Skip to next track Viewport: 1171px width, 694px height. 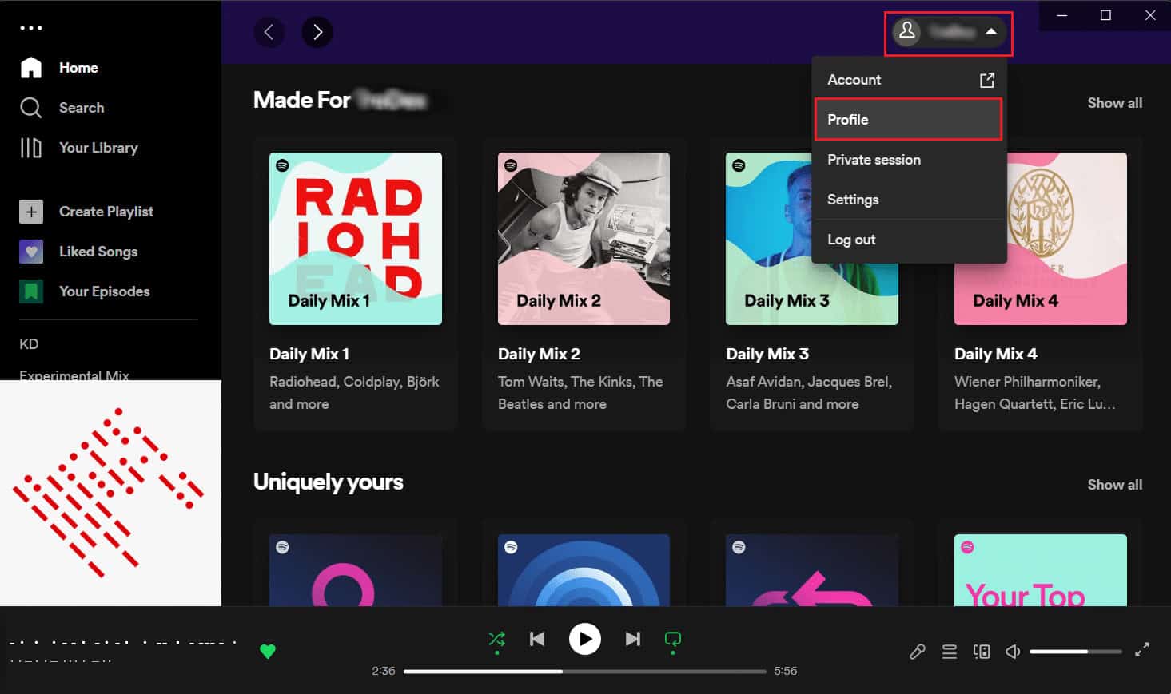tap(632, 639)
